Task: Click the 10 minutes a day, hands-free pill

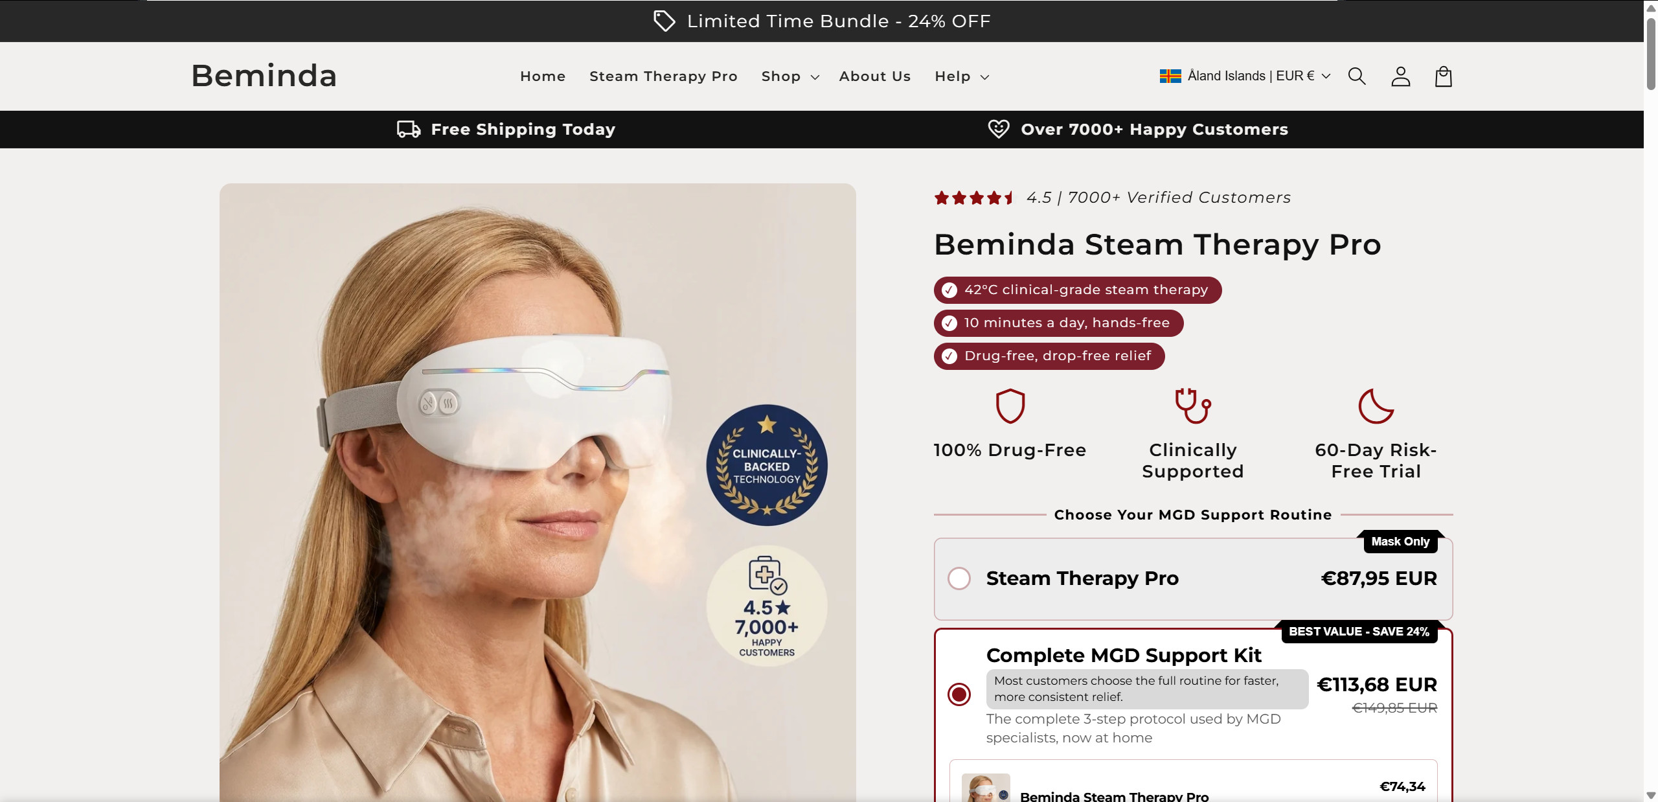Action: [1058, 323]
